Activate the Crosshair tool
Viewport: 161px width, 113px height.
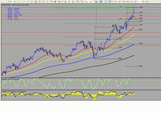tap(15, 2)
